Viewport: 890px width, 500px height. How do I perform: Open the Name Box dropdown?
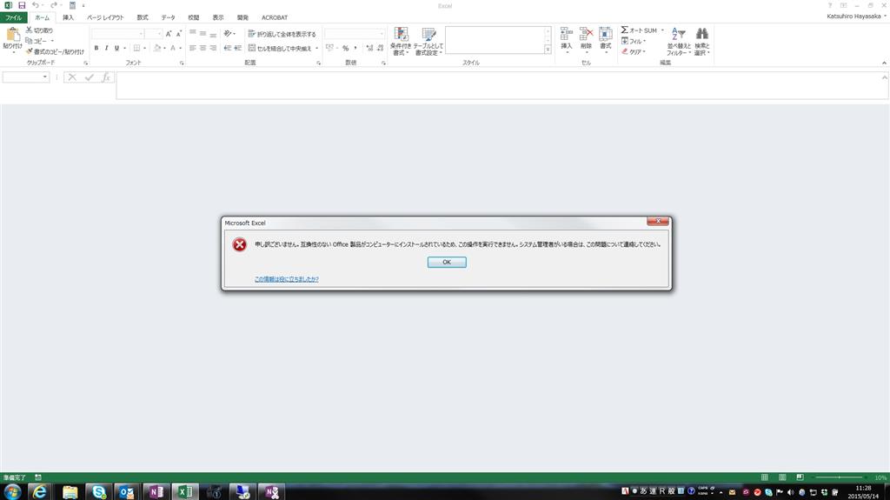pos(45,77)
